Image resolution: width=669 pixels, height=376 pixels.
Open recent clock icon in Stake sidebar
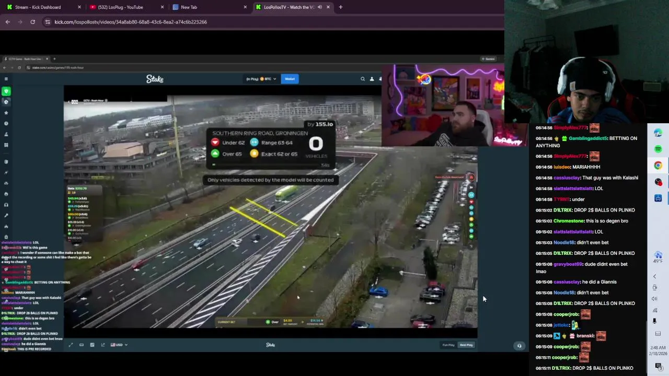click(x=6, y=124)
